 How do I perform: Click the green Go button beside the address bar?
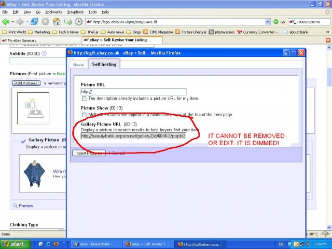coord(276,22)
